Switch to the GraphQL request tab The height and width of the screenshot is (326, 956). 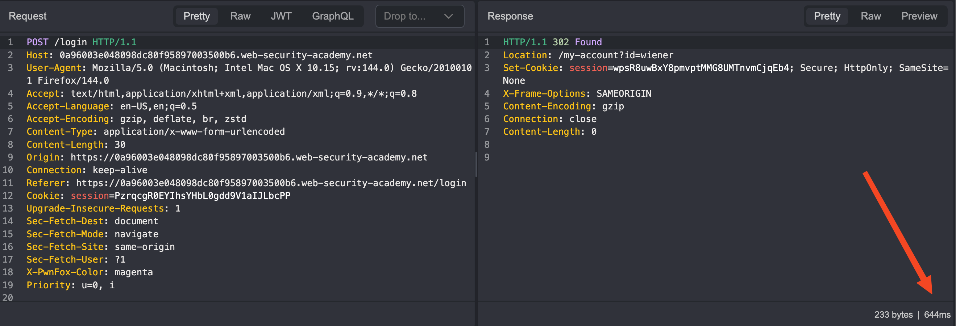[333, 16]
